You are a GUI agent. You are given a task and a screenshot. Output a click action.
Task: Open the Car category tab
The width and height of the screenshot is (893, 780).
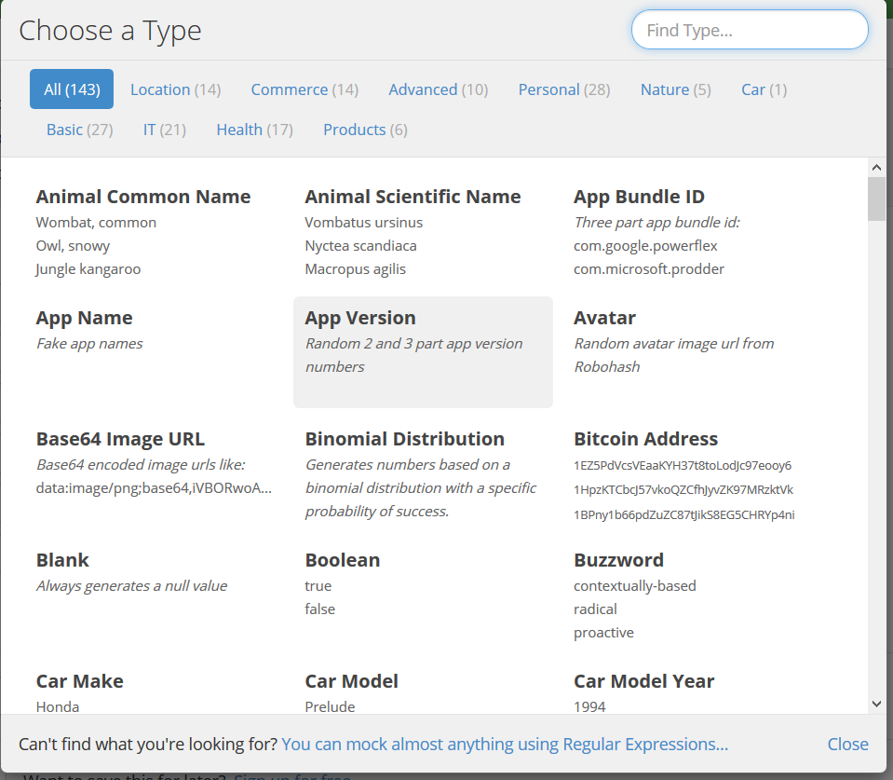pos(764,89)
